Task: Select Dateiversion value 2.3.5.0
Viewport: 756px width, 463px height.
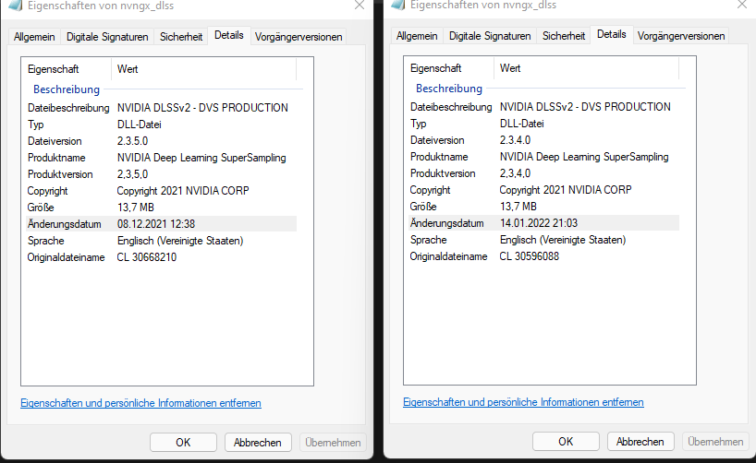Action: coord(132,141)
